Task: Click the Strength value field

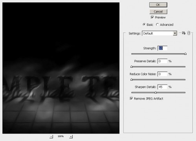Action: click(x=162, y=48)
